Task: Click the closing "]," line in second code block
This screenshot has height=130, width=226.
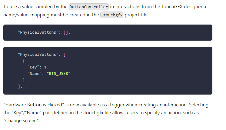Action: (x=20, y=86)
